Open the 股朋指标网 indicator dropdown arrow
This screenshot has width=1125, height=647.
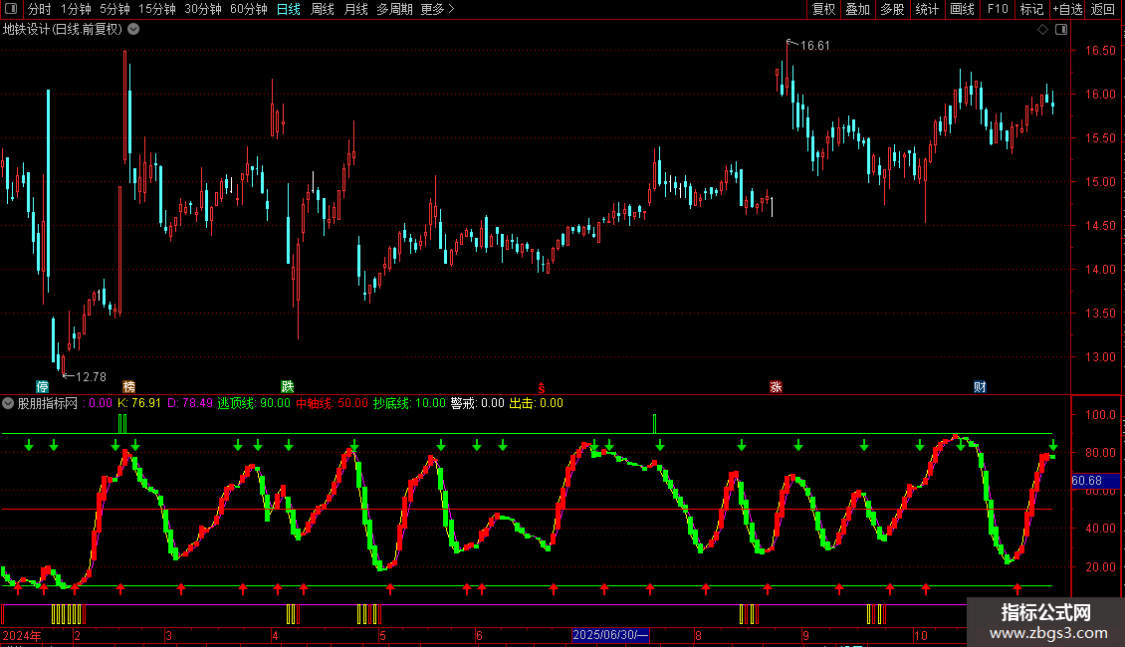coord(8,403)
